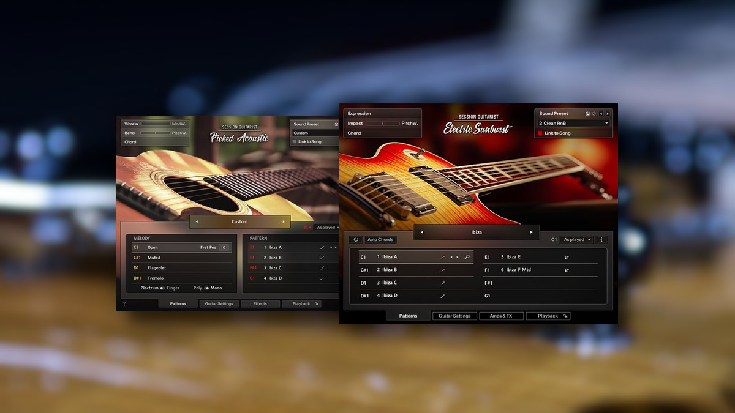Select next song, right of Custom title

tap(284, 221)
